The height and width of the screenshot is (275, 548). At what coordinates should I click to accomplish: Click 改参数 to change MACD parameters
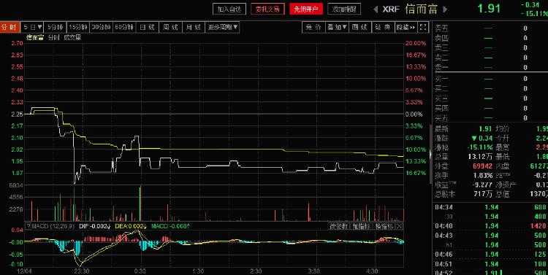click(339, 226)
